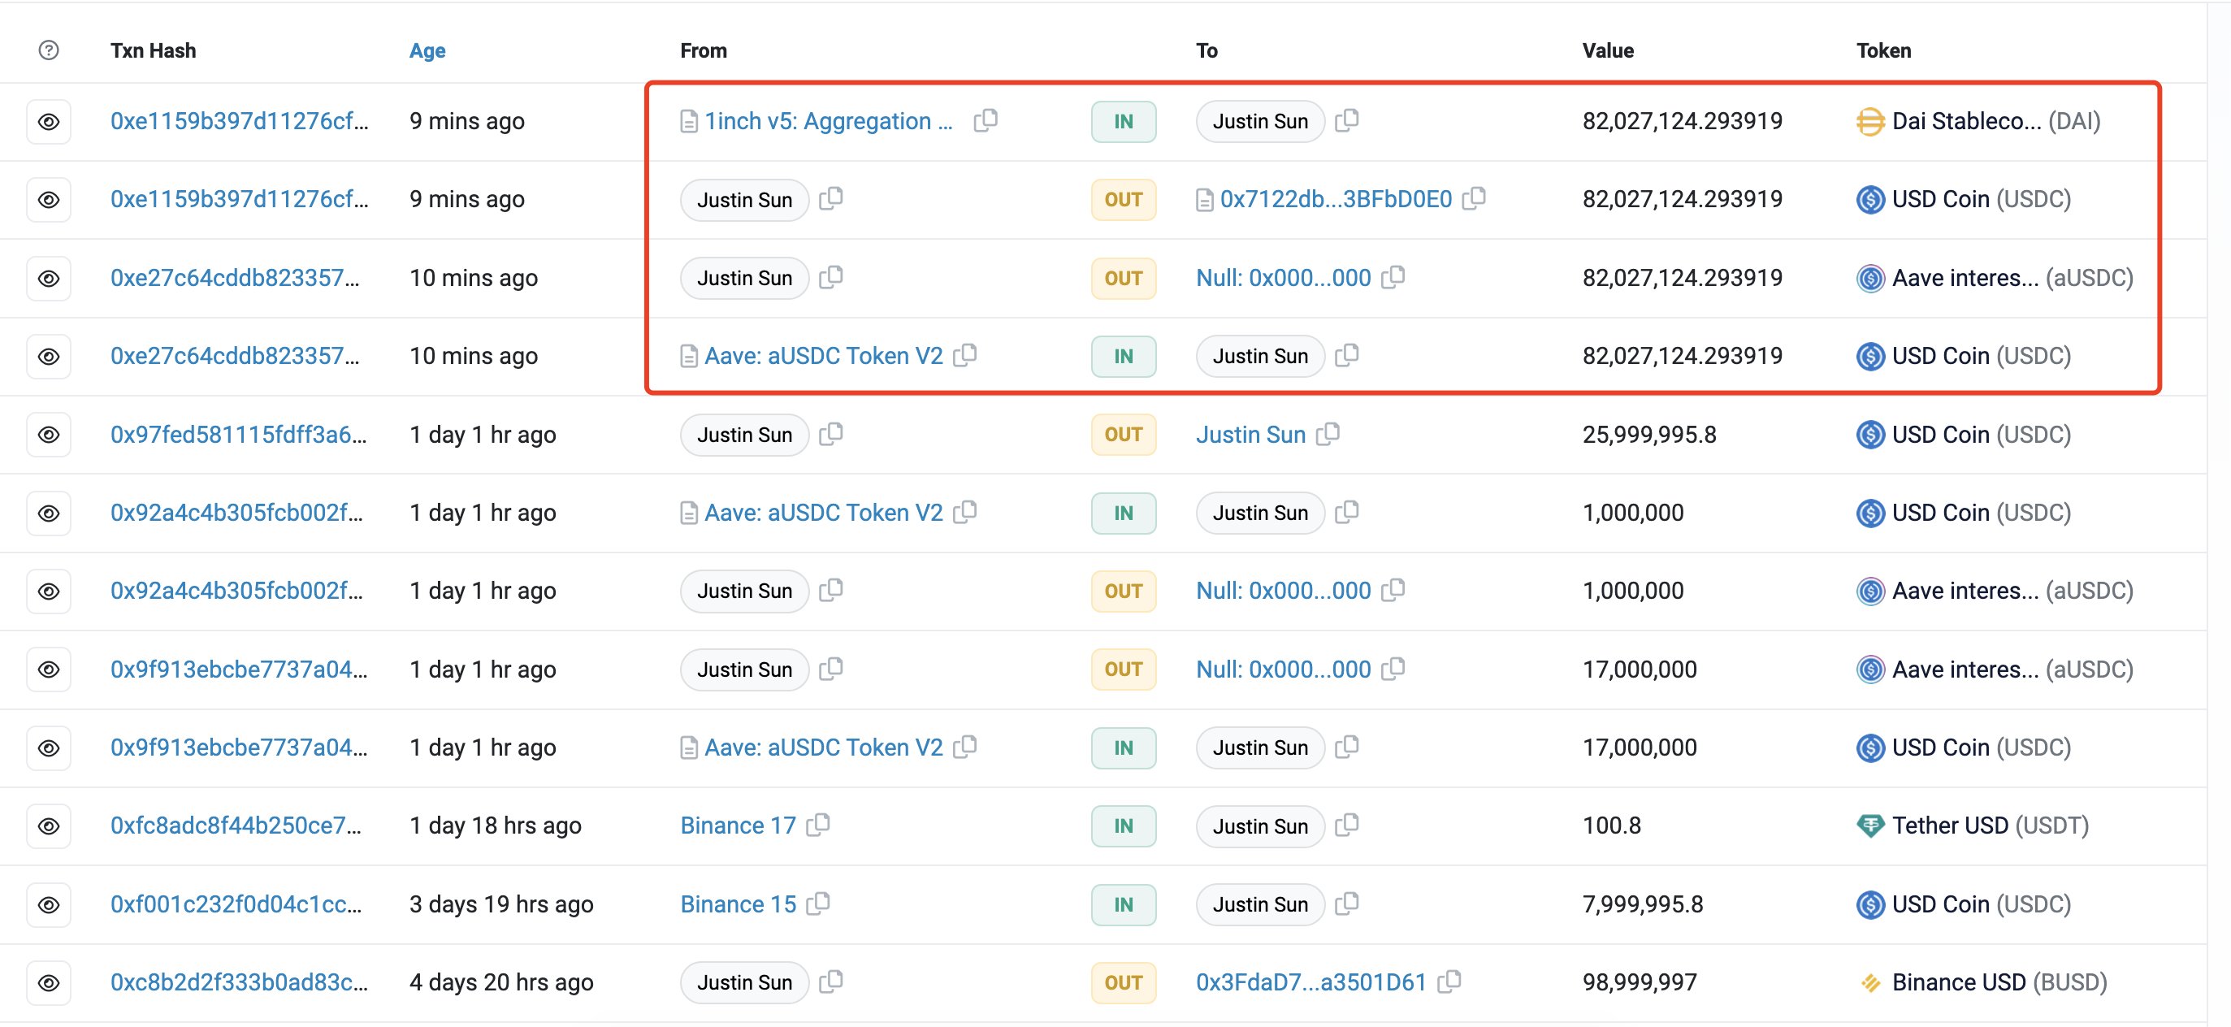The height and width of the screenshot is (1027, 2231).
Task: Toggle eye preview for 0xfc8adc8f44b250ce7 transaction
Action: (49, 825)
